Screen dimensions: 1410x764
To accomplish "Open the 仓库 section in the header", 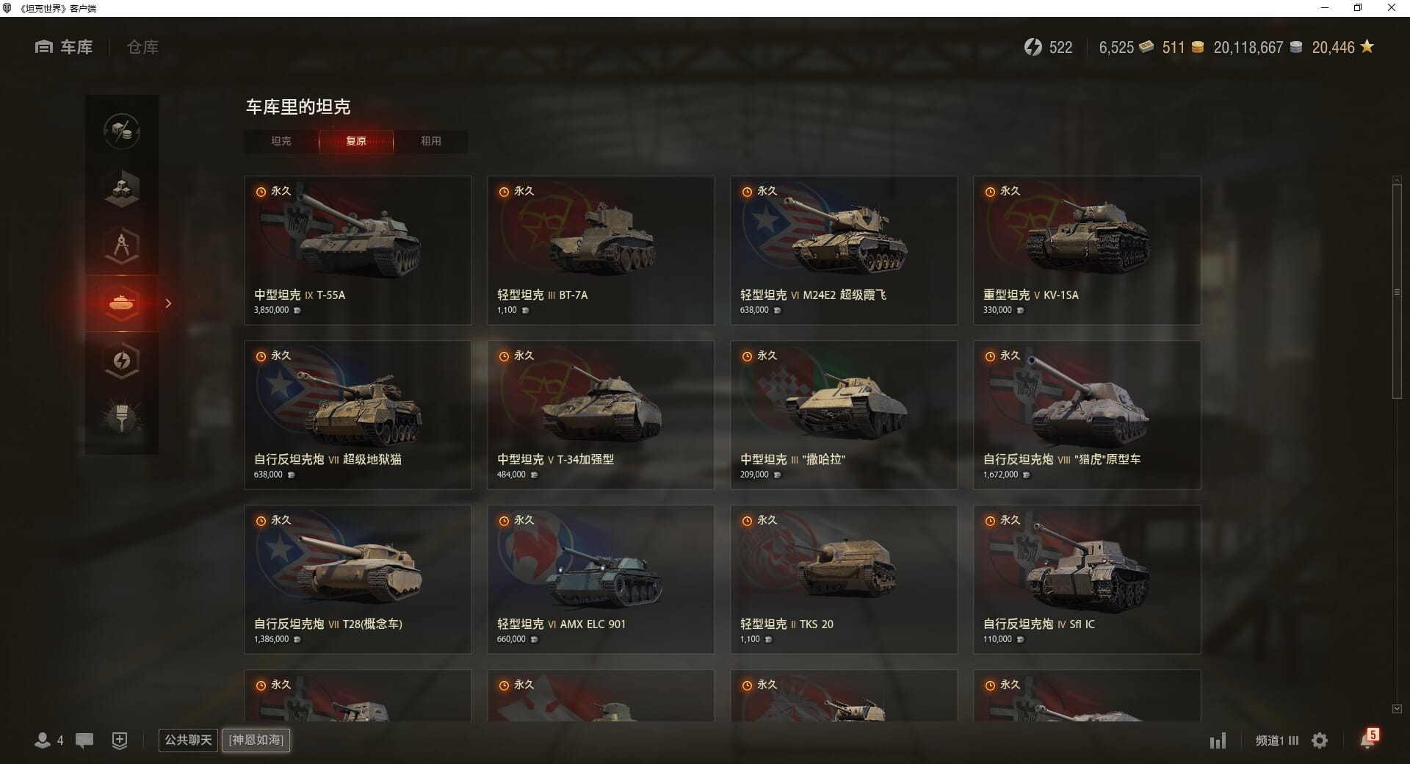I will coord(142,47).
